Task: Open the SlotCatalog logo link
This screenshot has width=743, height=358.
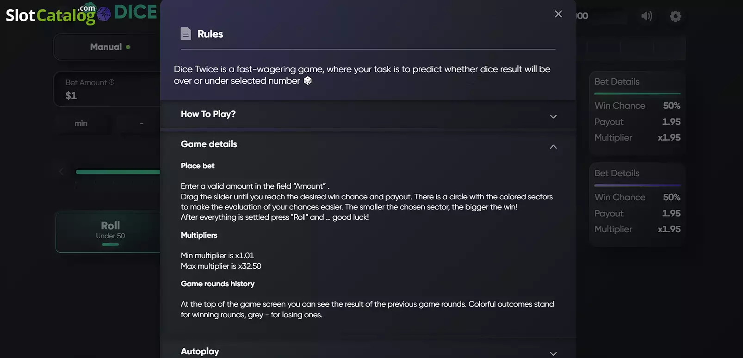Action: point(51,15)
